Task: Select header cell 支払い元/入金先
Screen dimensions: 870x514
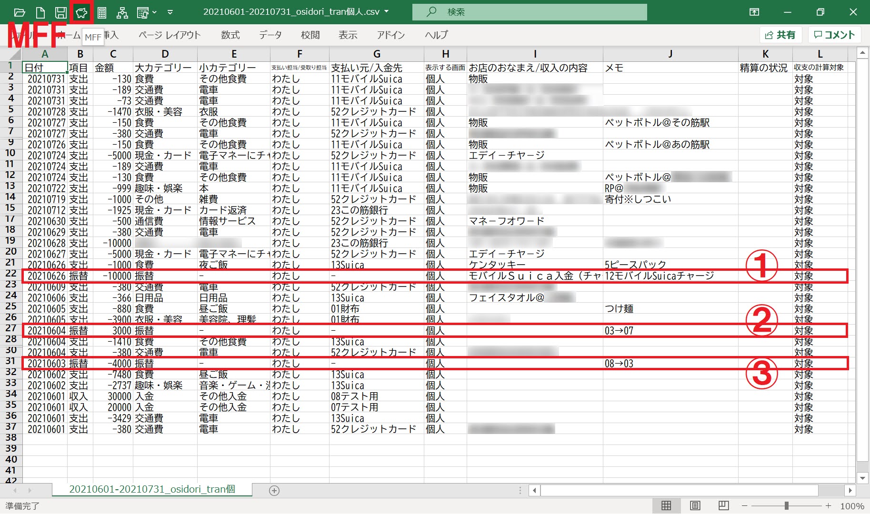Action: point(376,68)
